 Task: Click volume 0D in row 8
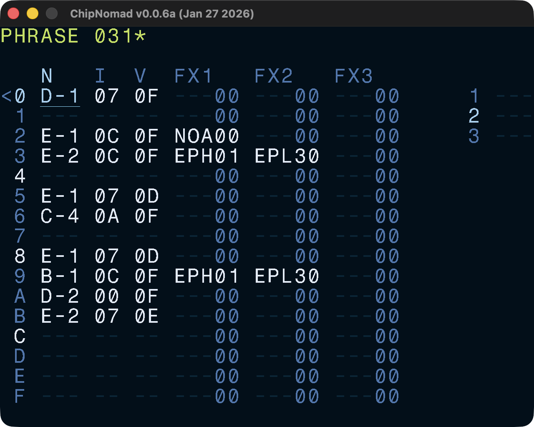[147, 256]
